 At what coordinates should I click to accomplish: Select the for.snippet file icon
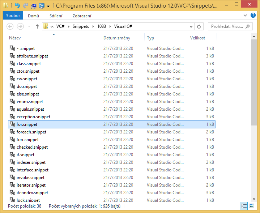[x=12, y=124]
